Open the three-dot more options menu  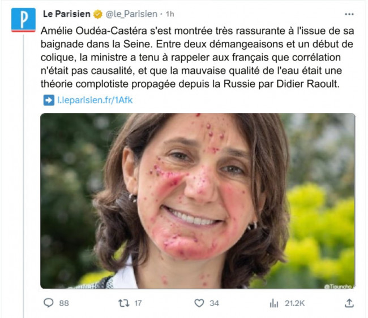(x=349, y=14)
